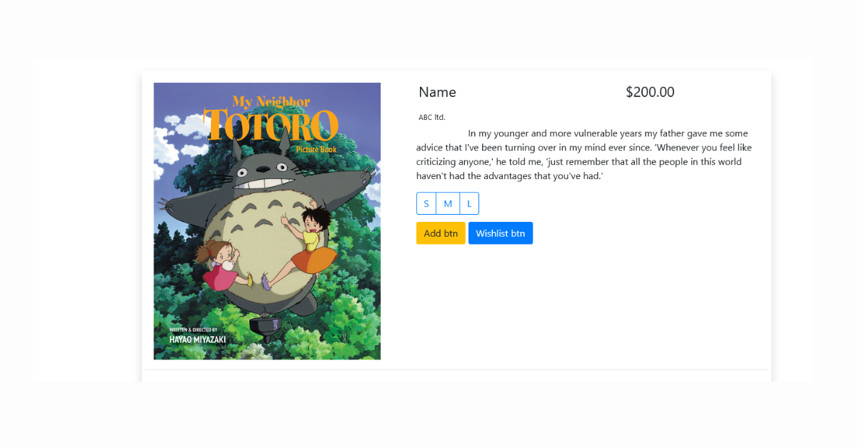
Task: Click the little girl in pink dress
Action: [x=225, y=265]
